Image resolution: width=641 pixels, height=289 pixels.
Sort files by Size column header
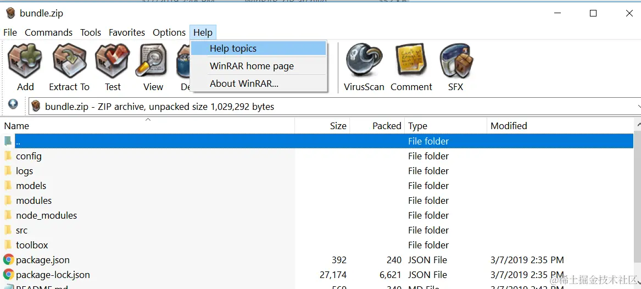point(322,126)
